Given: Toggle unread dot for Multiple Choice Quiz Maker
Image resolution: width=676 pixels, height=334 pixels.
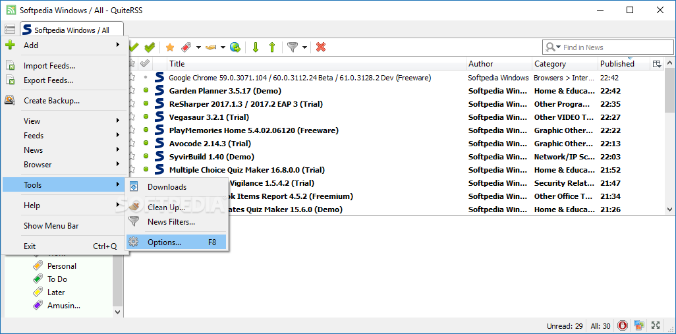Looking at the screenshot, I should point(146,169).
